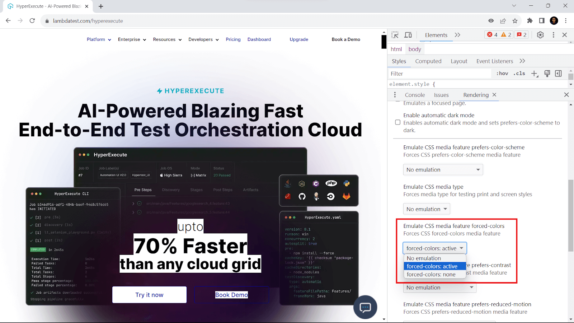
Task: Expand the Resources navigation menu
Action: (x=167, y=39)
